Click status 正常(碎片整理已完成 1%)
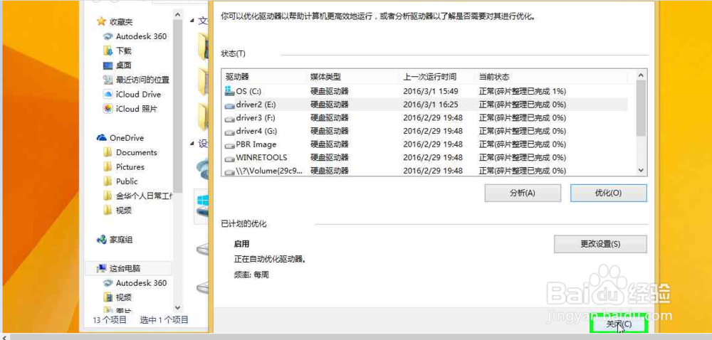The image size is (712, 340). pyautogui.click(x=522, y=92)
